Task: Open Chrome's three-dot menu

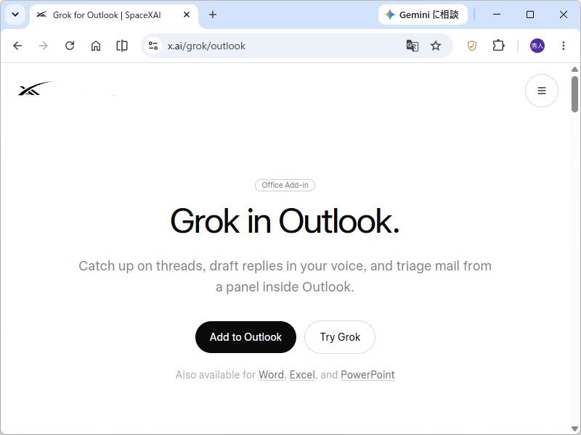Action: pyautogui.click(x=564, y=46)
